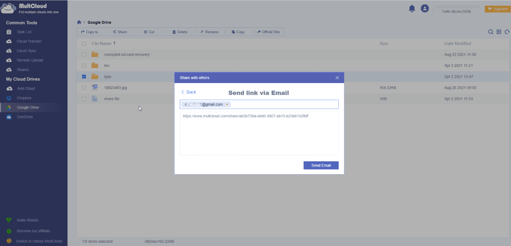Remove the gmail.com recipient chip
Viewport: 511px width, 246px height.
pos(227,104)
